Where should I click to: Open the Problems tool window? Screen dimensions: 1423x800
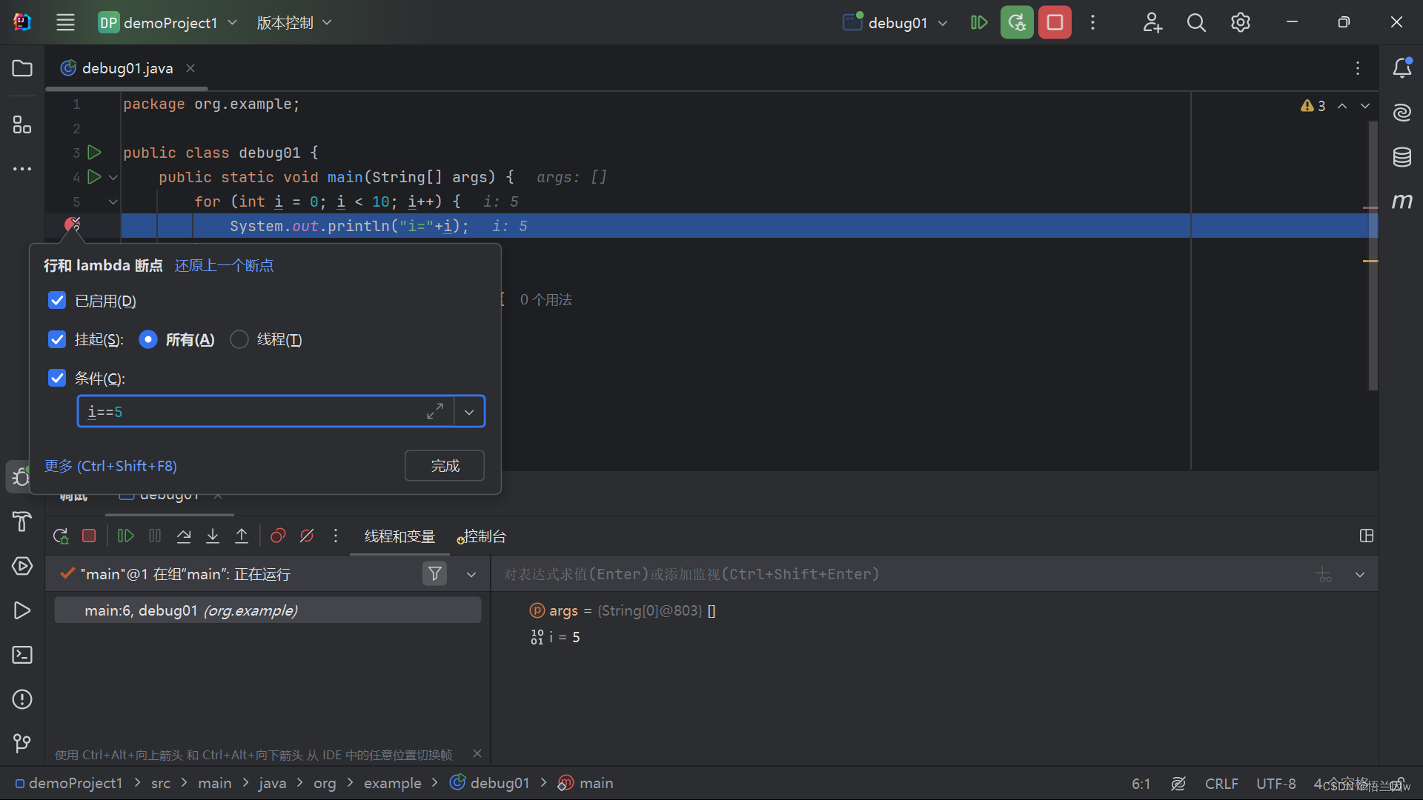tap(22, 699)
